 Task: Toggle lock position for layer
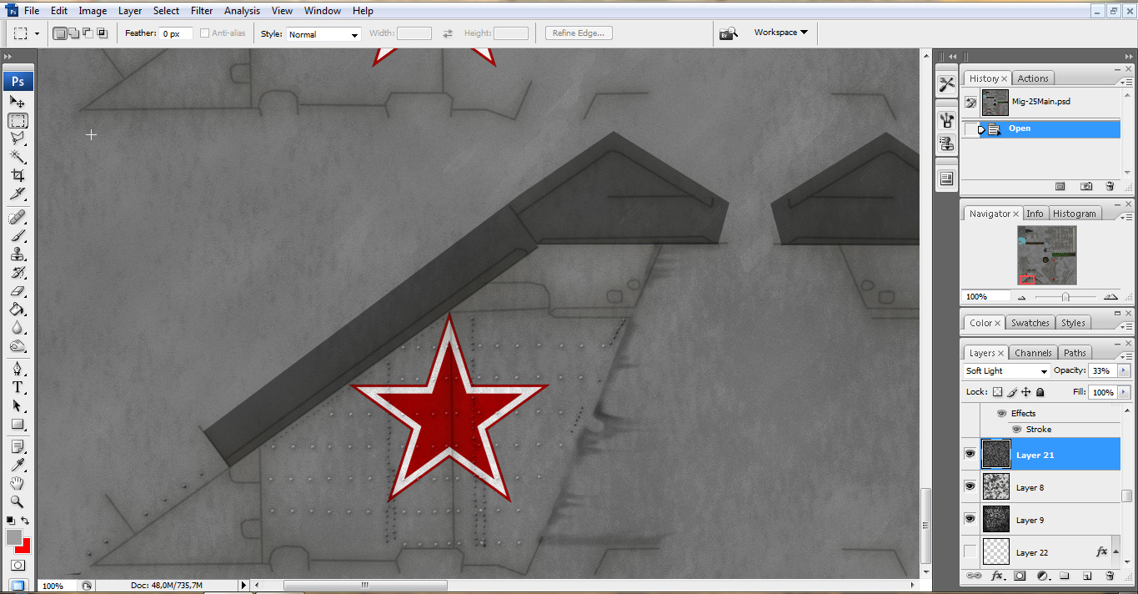1026,392
